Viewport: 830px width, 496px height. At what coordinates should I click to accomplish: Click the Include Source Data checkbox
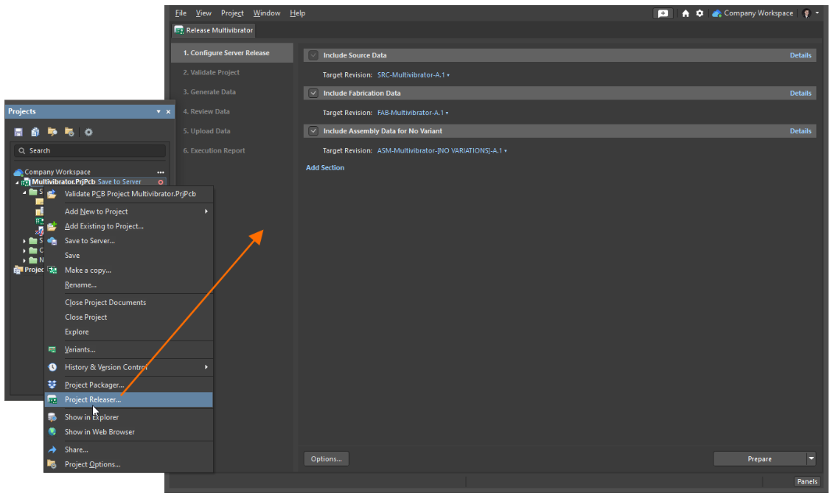[x=313, y=55]
